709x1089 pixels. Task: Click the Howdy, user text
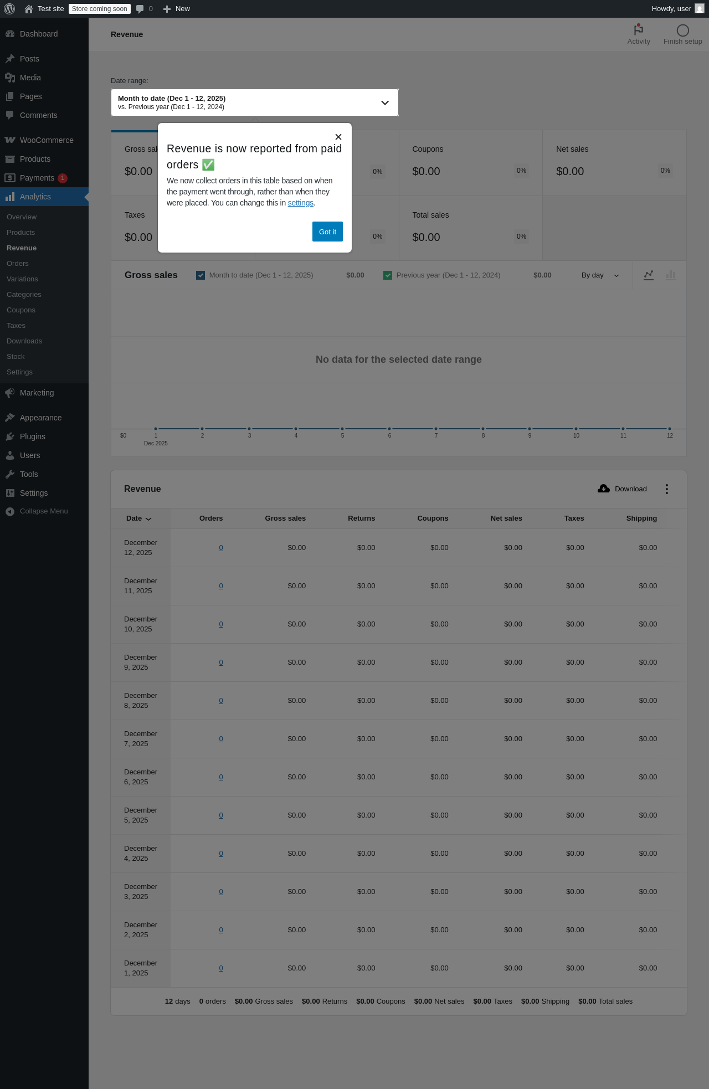[671, 9]
